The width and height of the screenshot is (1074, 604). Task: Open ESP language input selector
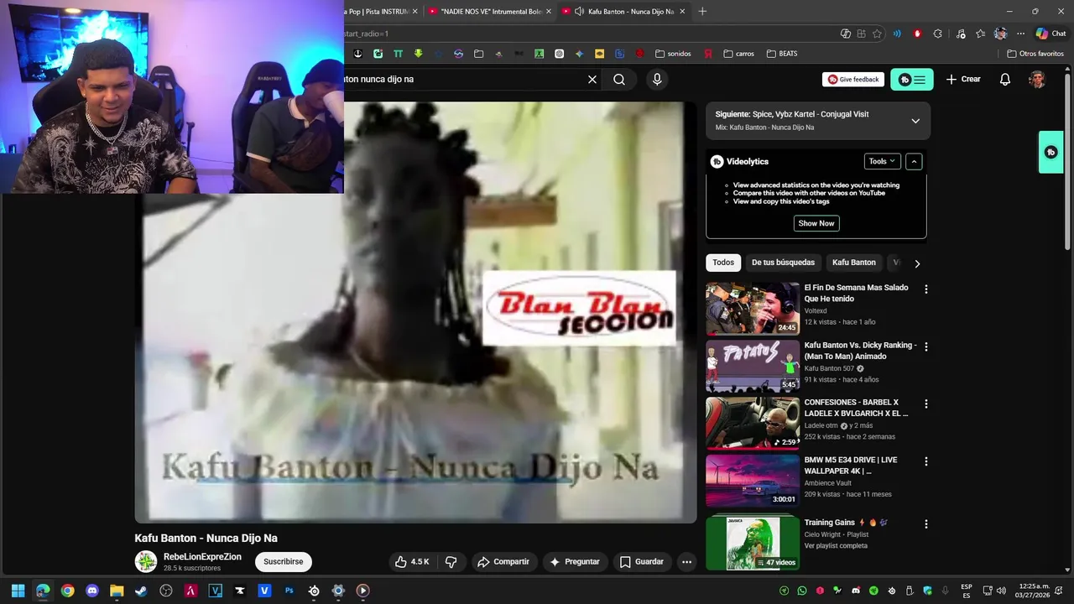967,591
